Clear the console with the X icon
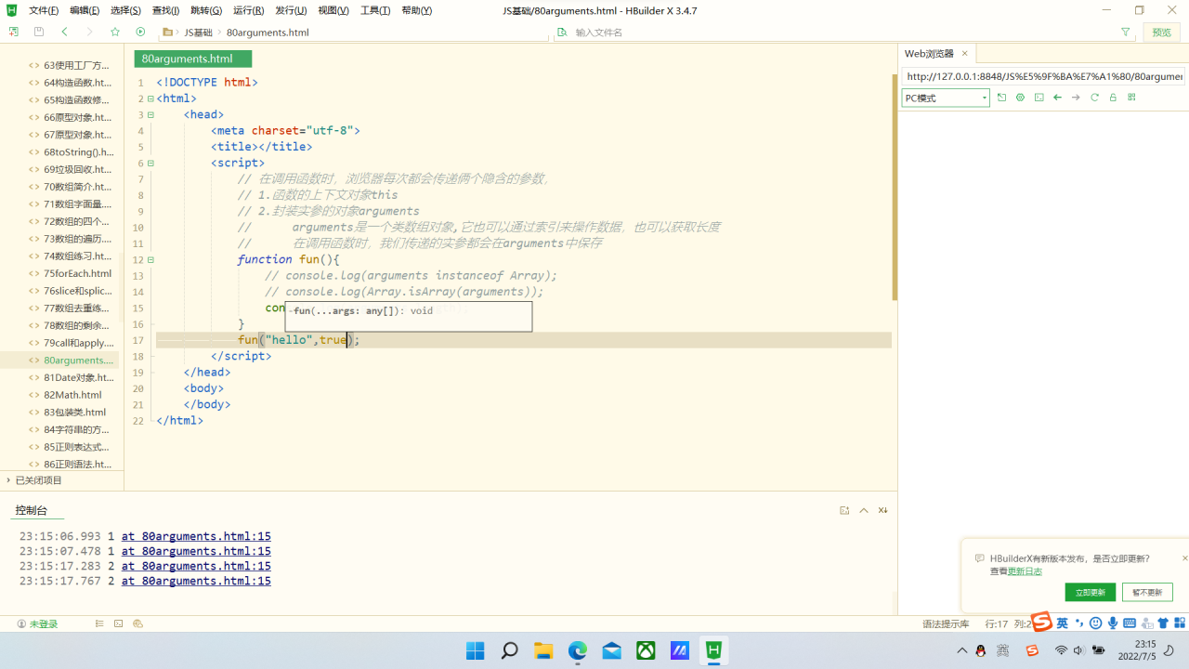Screen dimensions: 1189x669 tap(882, 510)
